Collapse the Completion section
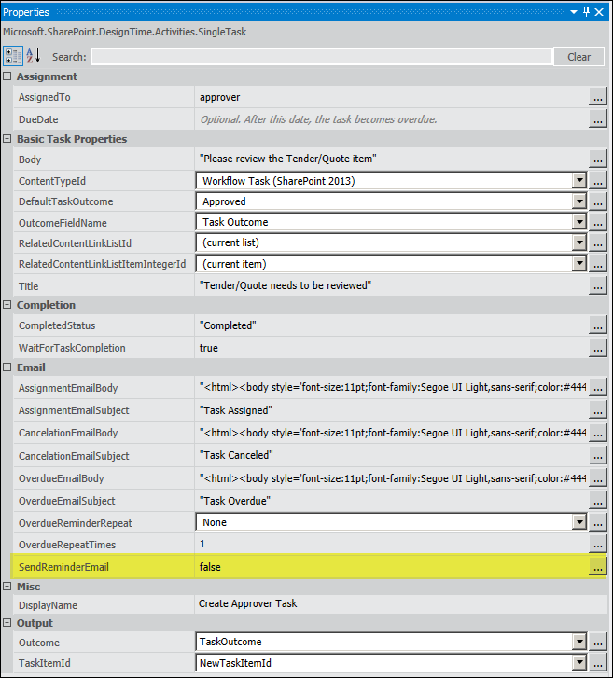The width and height of the screenshot is (613, 678). [x=7, y=305]
